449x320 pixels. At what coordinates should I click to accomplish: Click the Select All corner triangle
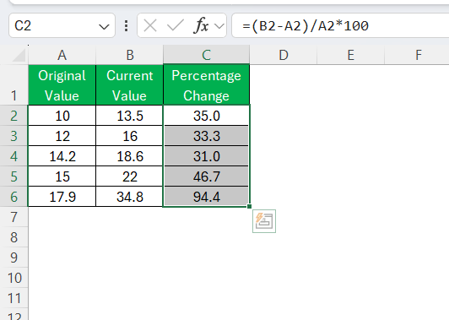click(x=19, y=55)
